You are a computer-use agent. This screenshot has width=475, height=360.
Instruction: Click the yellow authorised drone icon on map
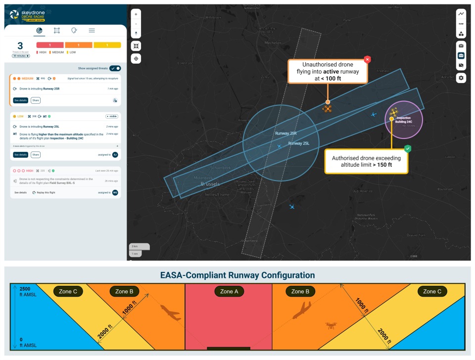pyautogui.click(x=394, y=113)
